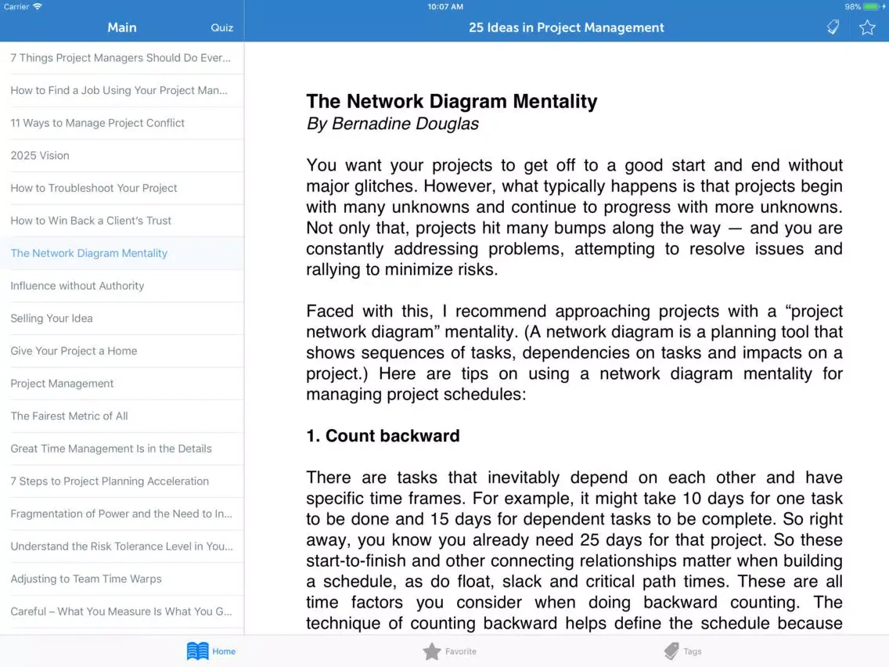889x667 pixels.
Task: Open 'Fragmentation of Power and the Need to In...'
Action: tap(122, 514)
